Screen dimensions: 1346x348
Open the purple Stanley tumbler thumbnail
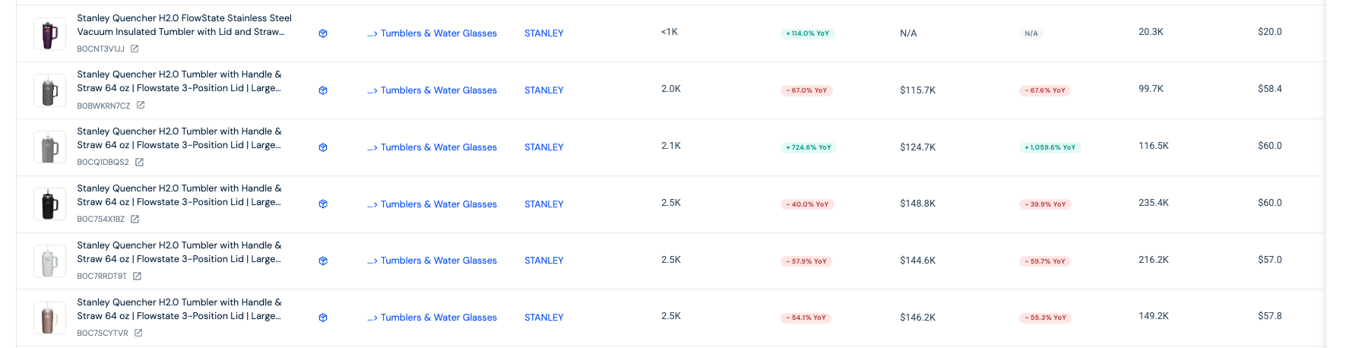[49, 33]
